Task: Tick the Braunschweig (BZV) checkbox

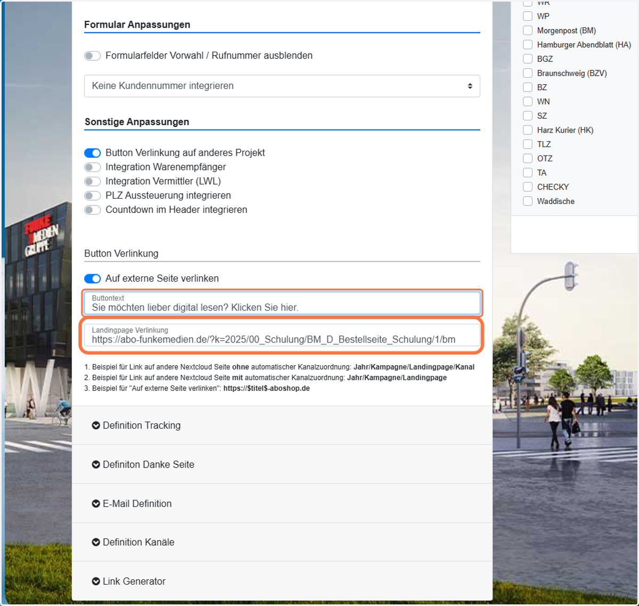Action: click(528, 73)
